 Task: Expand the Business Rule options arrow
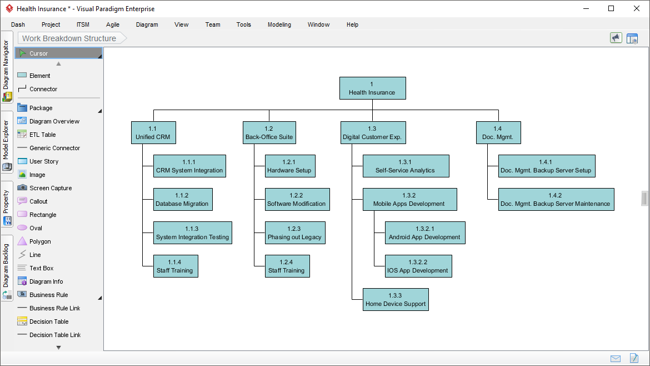pyautogui.click(x=100, y=298)
